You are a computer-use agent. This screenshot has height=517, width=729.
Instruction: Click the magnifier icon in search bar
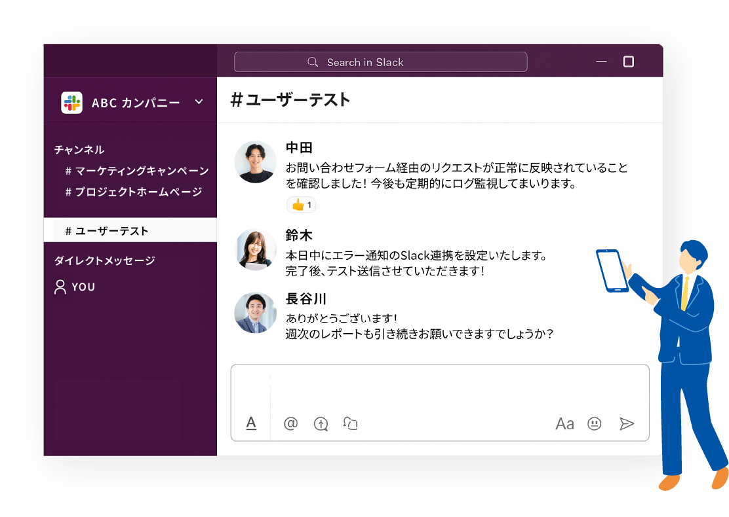pos(313,62)
